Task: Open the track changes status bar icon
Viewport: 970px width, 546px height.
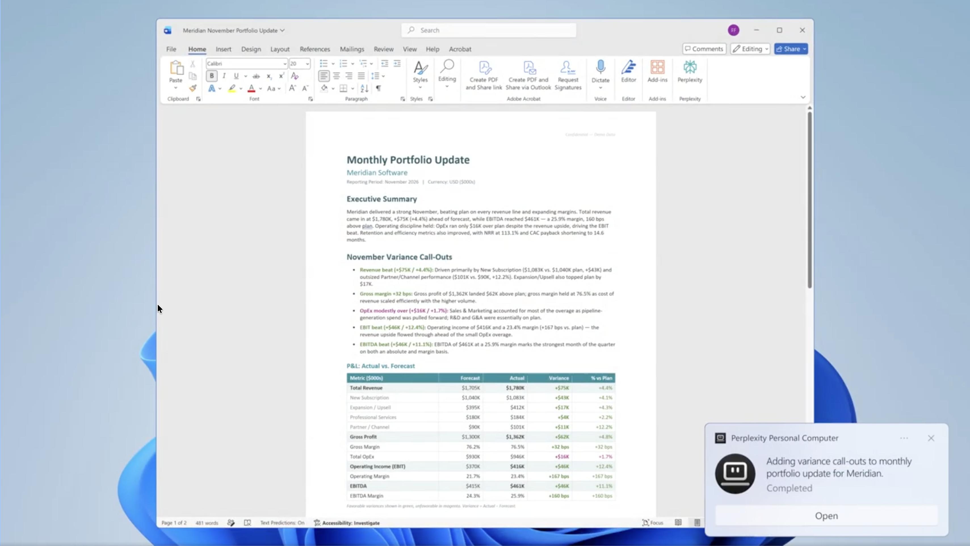Action: point(231,523)
